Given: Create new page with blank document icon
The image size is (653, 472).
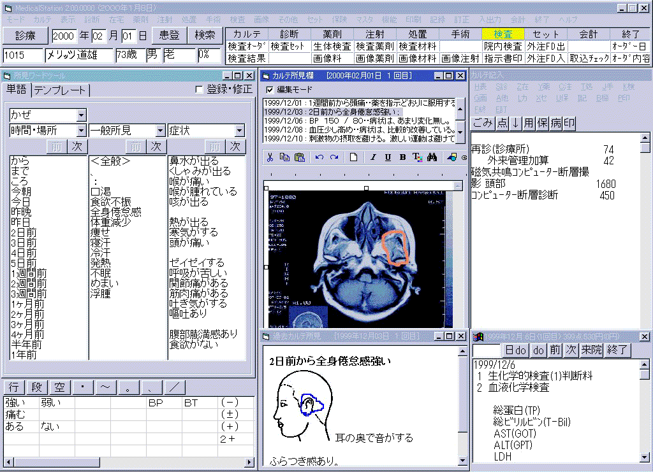Looking at the screenshot, I should click(353, 157).
